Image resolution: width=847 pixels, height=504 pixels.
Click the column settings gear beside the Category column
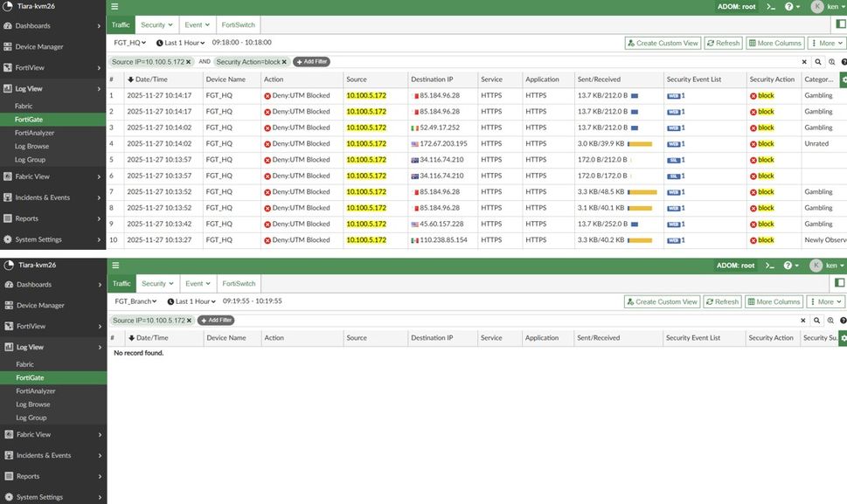point(843,79)
